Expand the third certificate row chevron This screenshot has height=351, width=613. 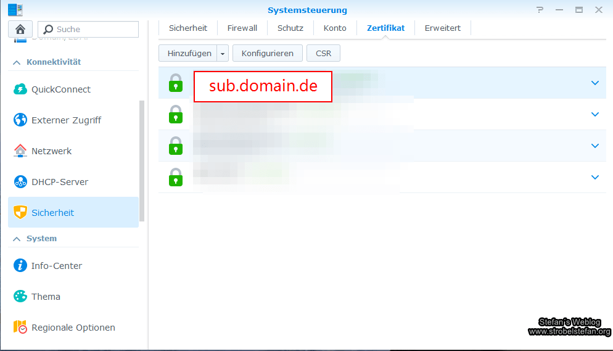pyautogui.click(x=595, y=146)
